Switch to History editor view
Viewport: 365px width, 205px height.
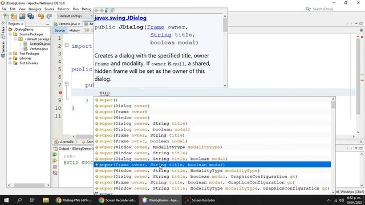click(75, 30)
